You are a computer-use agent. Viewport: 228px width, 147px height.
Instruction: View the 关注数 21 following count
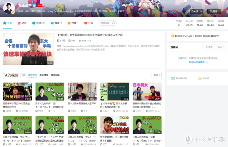click(179, 23)
